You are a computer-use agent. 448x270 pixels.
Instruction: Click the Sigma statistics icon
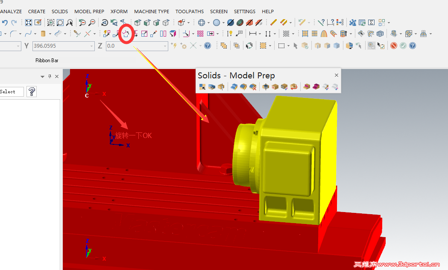click(372, 23)
